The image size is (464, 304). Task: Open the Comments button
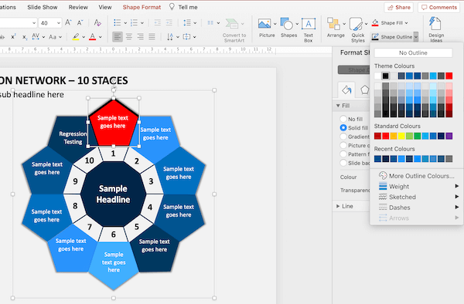tap(439, 8)
